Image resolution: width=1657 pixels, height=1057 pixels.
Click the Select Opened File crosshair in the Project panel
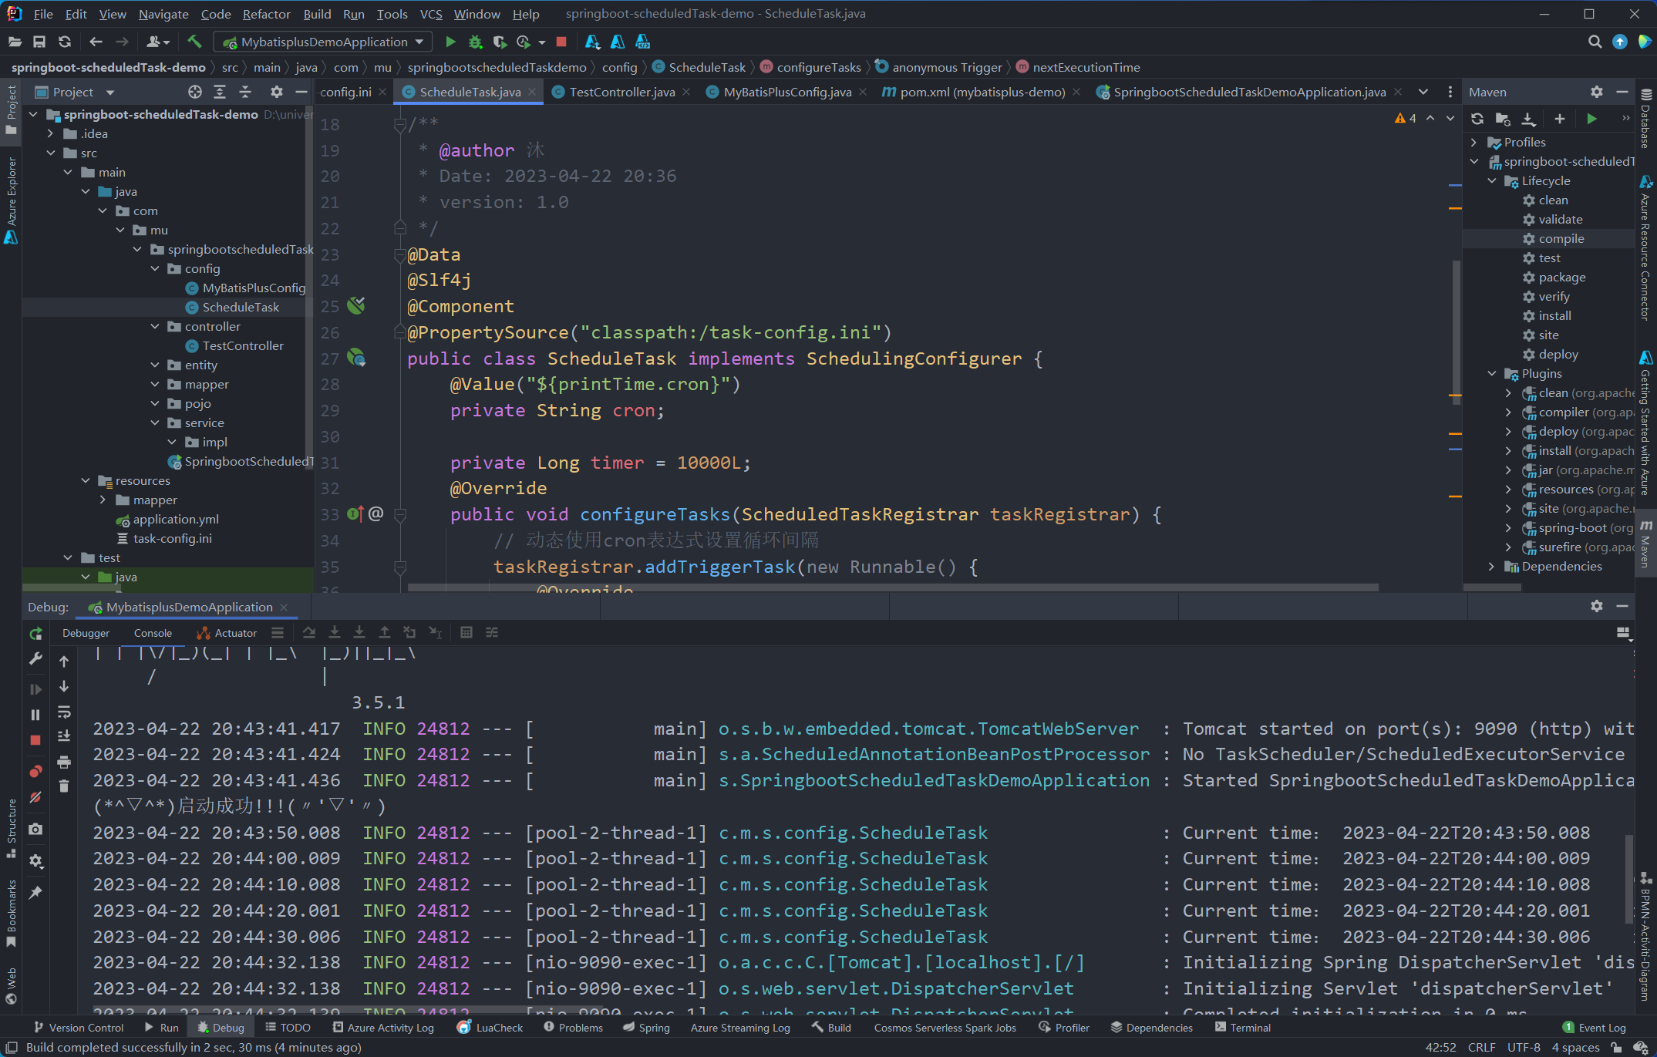pyautogui.click(x=195, y=92)
